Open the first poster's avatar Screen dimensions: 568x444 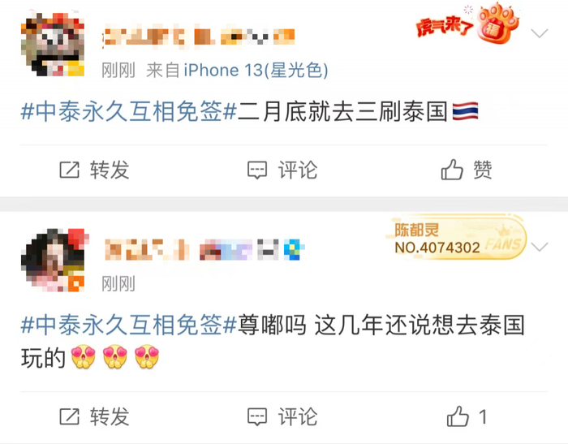[x=53, y=44]
